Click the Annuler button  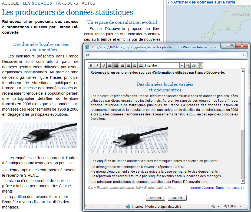(156, 198)
